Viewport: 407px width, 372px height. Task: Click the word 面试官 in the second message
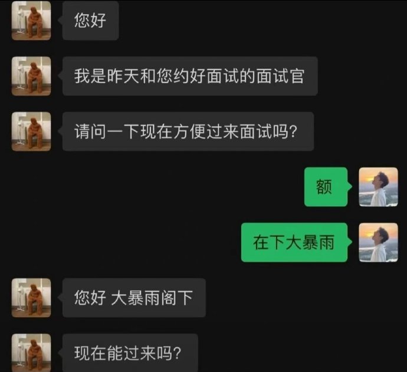(x=280, y=76)
